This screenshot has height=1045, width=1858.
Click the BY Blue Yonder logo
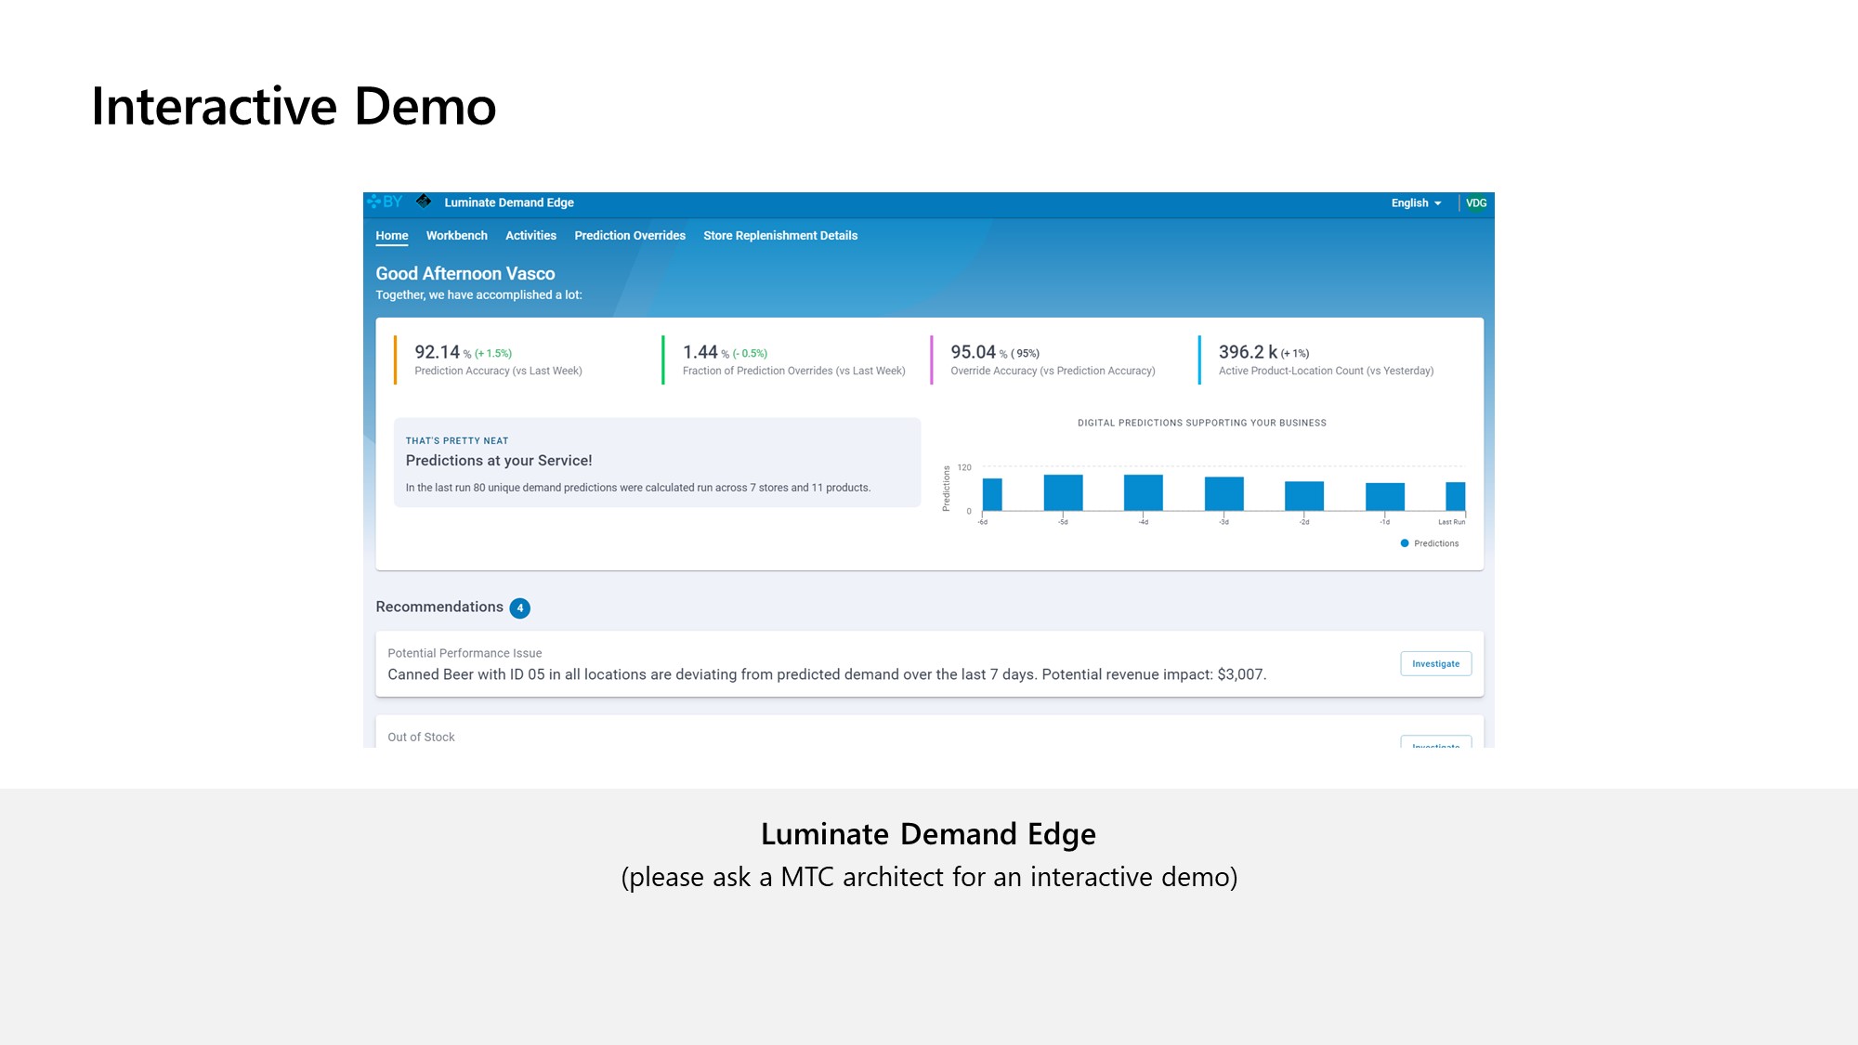(x=385, y=202)
